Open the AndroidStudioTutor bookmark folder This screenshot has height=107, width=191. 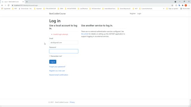pos(109,9)
